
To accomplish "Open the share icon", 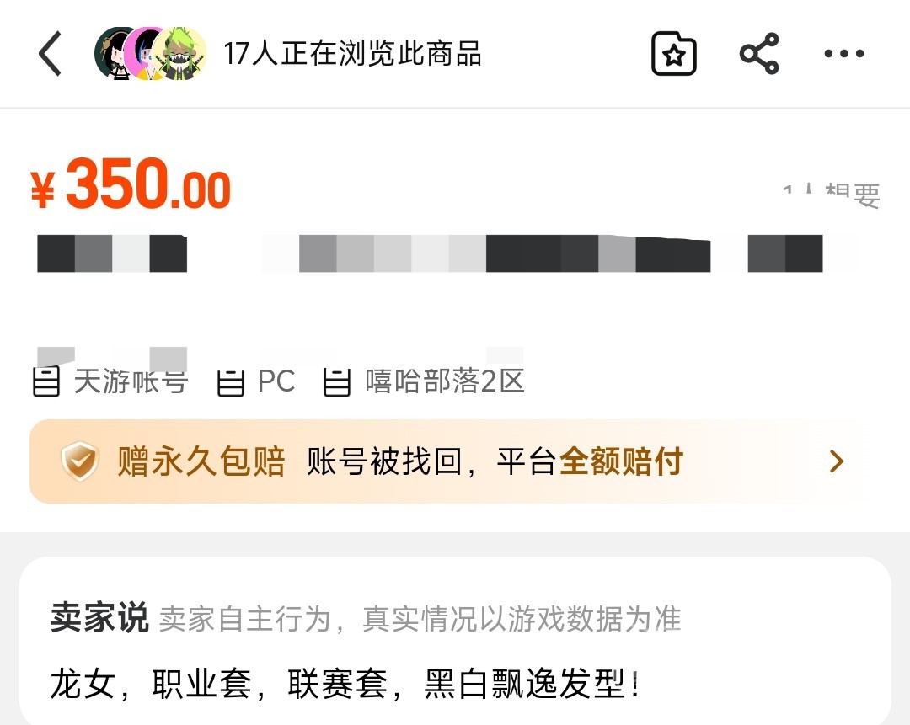I will [759, 53].
